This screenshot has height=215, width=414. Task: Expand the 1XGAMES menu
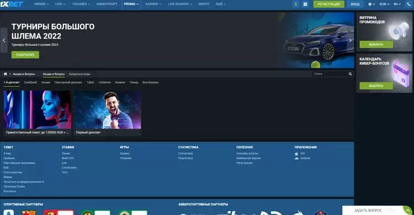click(81, 4)
